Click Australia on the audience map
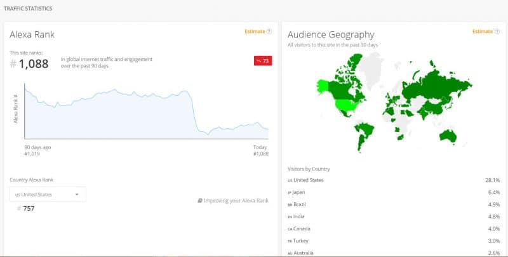The width and height of the screenshot is (508, 257). pyautogui.click(x=448, y=136)
